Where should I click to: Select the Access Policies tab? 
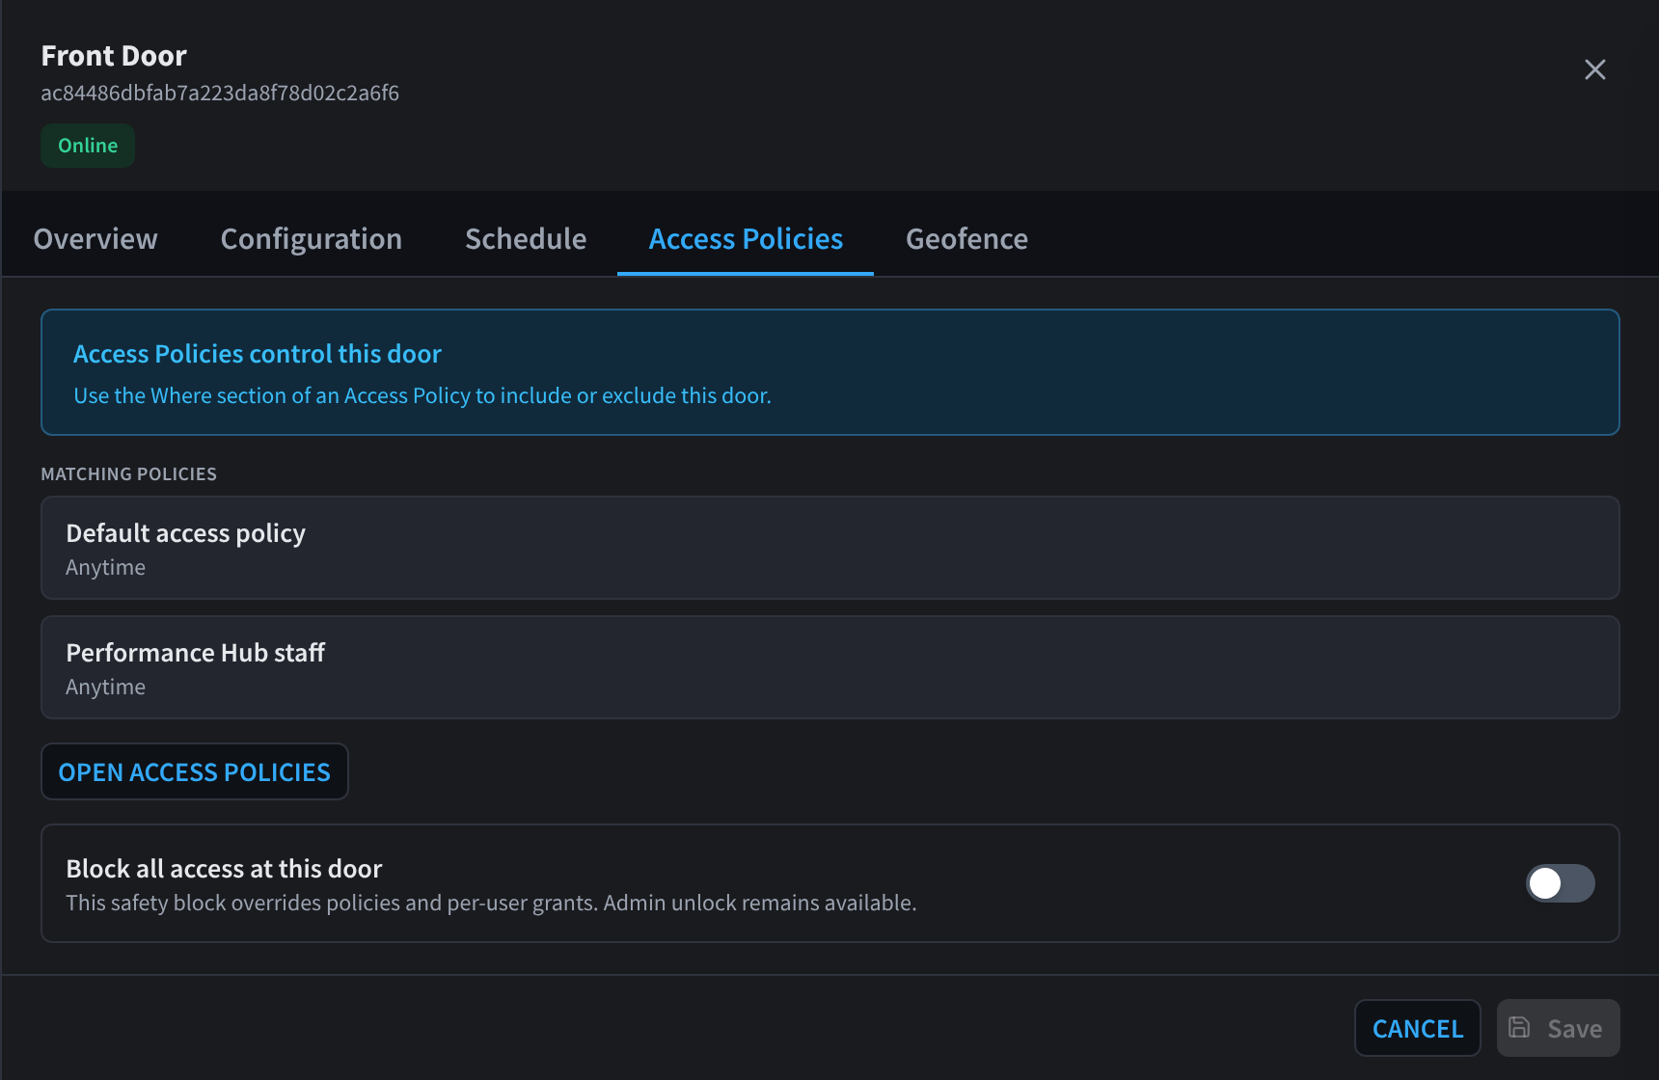[x=746, y=238]
